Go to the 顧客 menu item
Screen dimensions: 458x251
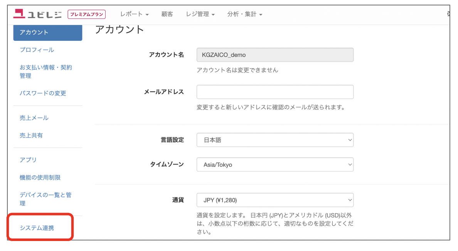tap(167, 14)
